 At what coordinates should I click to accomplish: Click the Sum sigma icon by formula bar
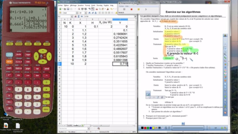[x=79, y=16]
